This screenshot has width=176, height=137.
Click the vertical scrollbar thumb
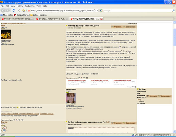[x=174, y=37]
